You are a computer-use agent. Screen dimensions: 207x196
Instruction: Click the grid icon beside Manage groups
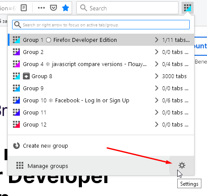pyautogui.click(x=20, y=165)
